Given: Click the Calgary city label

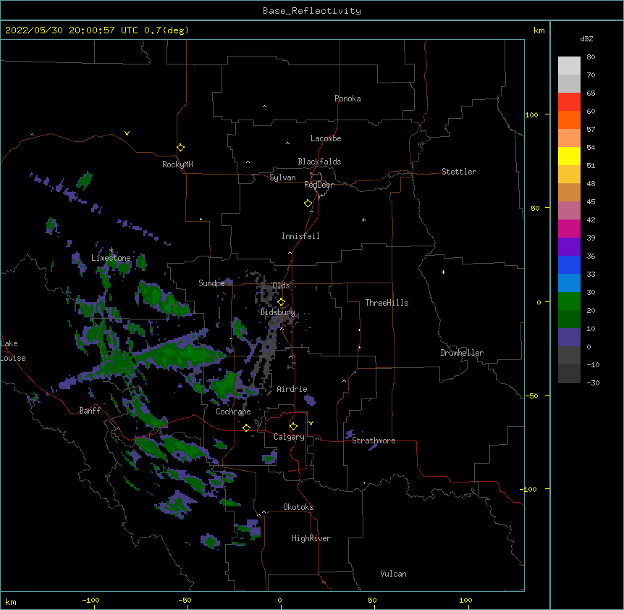Looking at the screenshot, I should 289,437.
